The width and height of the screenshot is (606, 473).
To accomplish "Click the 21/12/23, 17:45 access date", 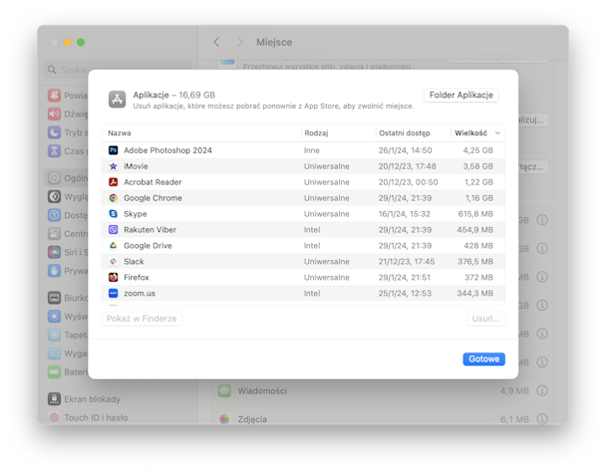I will coord(407,262).
